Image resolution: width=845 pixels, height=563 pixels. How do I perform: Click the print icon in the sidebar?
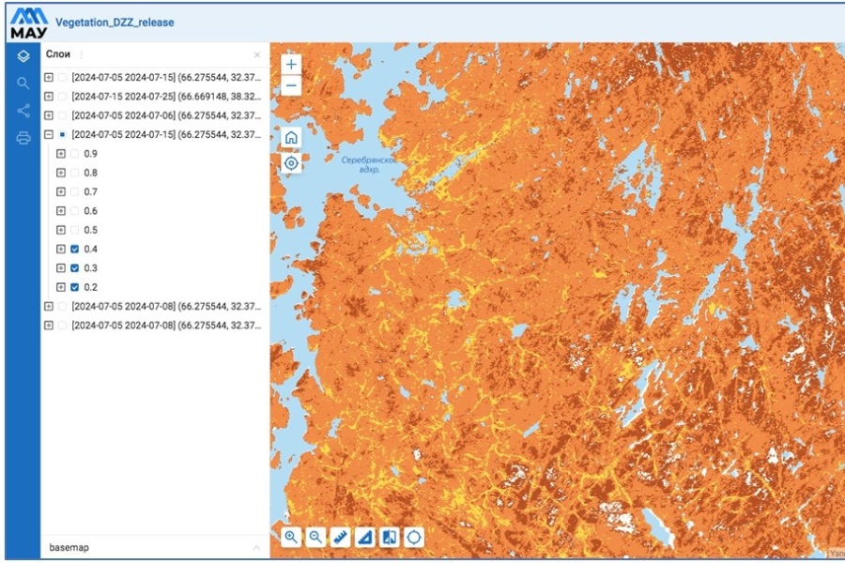(x=23, y=139)
